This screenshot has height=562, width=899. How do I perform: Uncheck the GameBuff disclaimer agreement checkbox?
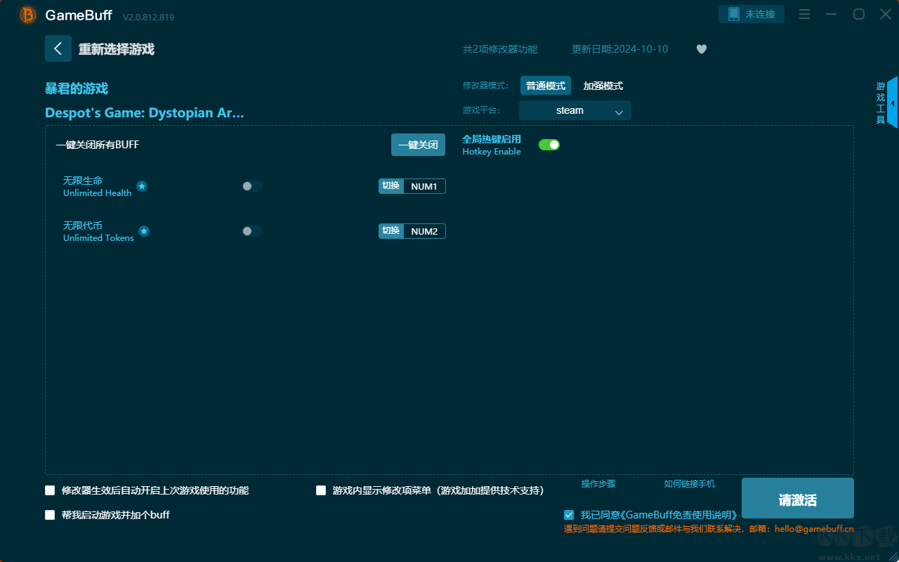click(x=569, y=515)
